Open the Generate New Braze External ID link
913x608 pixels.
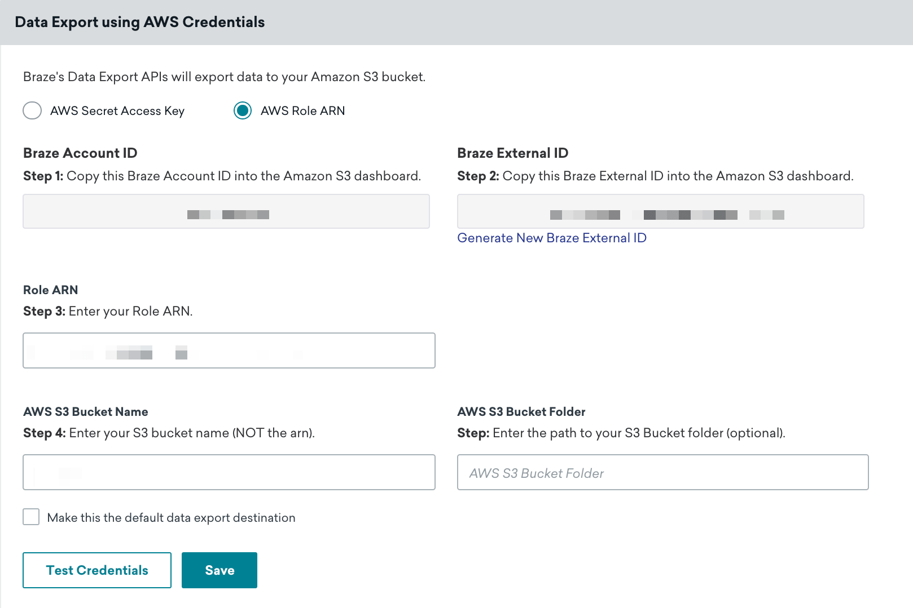click(x=551, y=238)
